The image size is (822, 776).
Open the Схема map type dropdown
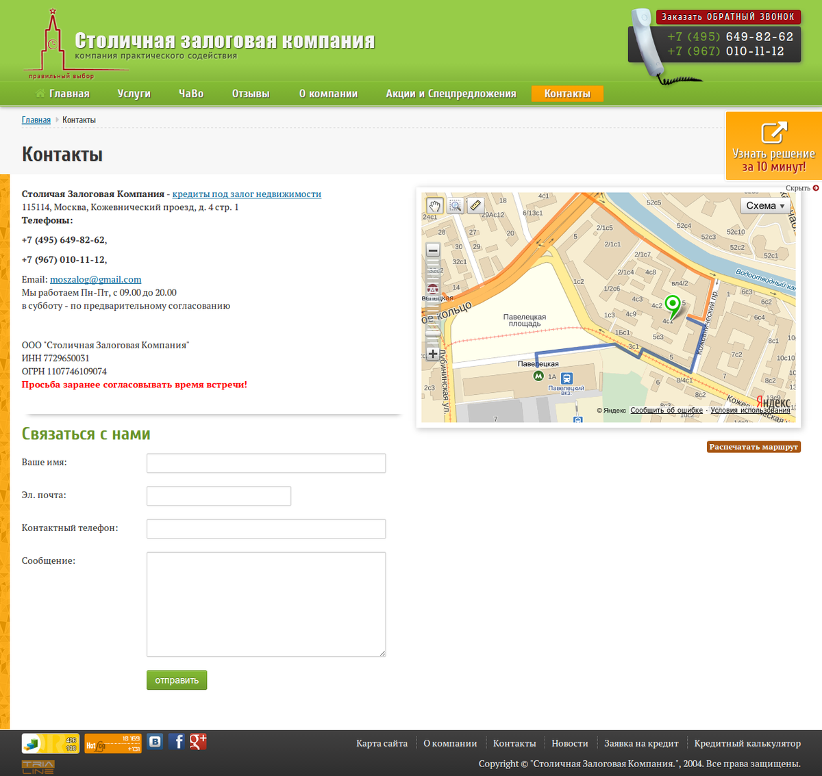765,206
